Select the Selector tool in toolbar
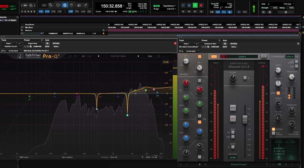 tap(65, 5)
